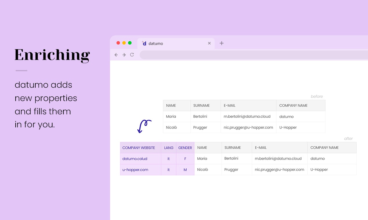368x220 pixels.
Task: Click gender cell M
Action: (x=185, y=170)
